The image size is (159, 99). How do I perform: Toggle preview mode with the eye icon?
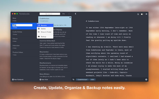point(146,14)
